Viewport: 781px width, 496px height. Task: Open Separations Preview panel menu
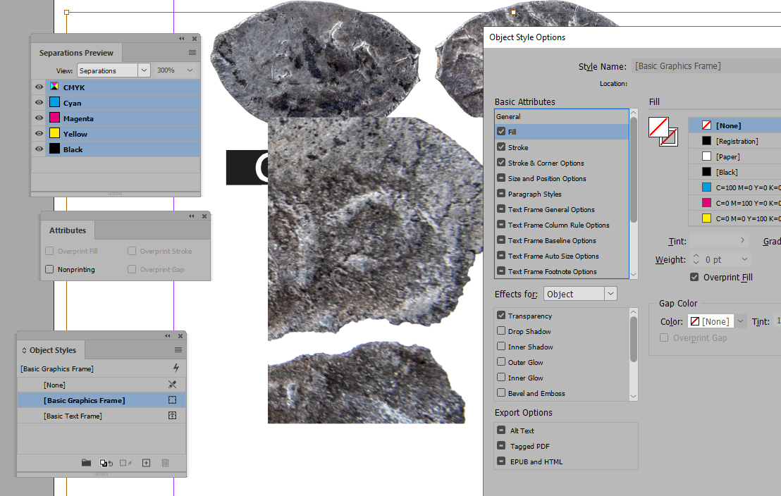[x=192, y=53]
